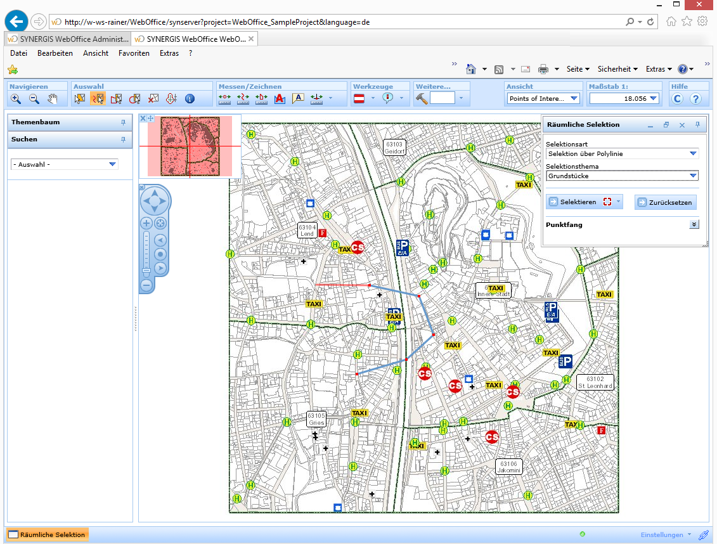
Task: Open the Favoriten menu
Action: coord(134,53)
